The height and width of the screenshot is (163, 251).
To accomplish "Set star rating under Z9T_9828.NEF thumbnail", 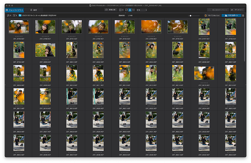I will point(72,129).
